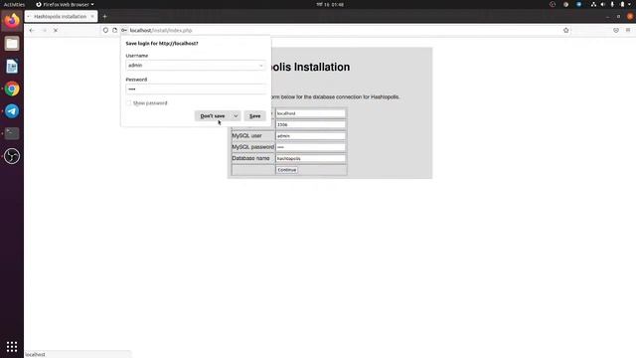
Task: Click the MySQL password field
Action: coord(311,147)
